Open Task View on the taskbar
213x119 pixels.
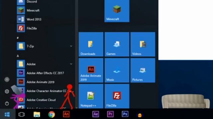(x=21, y=114)
